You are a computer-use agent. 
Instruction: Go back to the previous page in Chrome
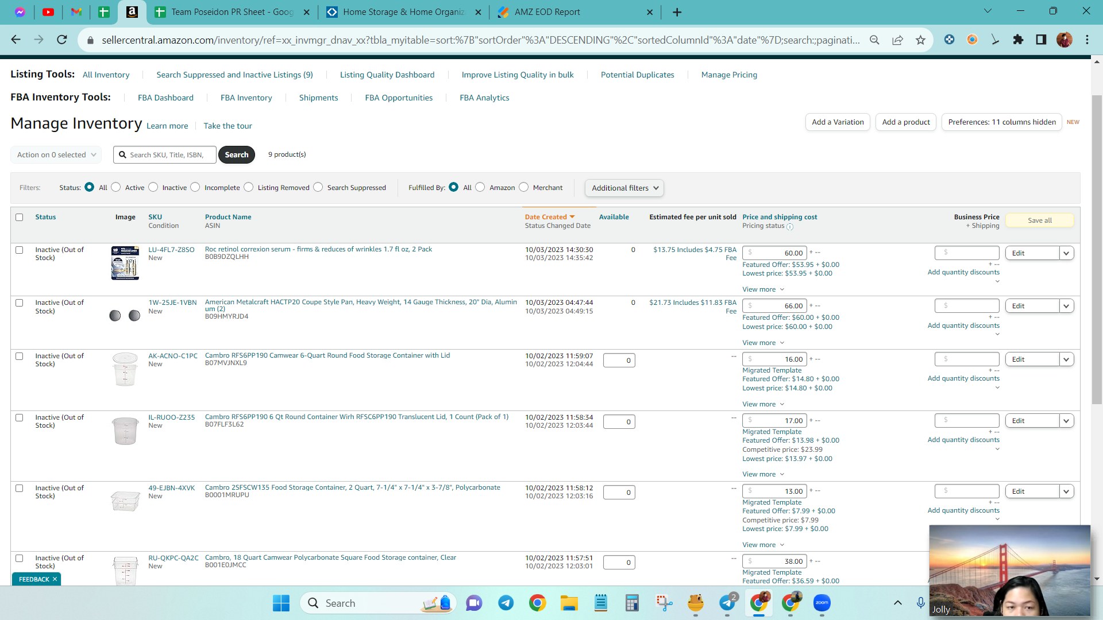pos(16,40)
